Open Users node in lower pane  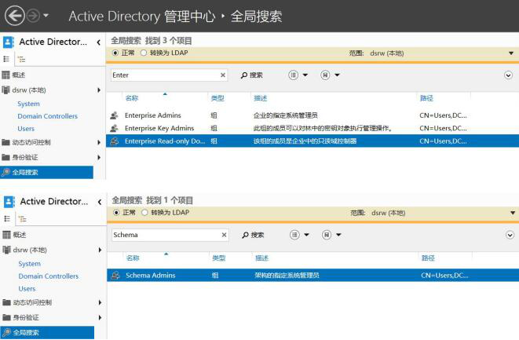point(27,289)
